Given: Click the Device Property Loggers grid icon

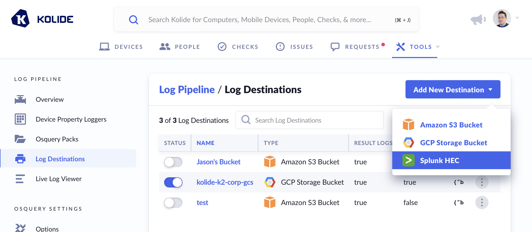Looking at the screenshot, I should [20, 119].
